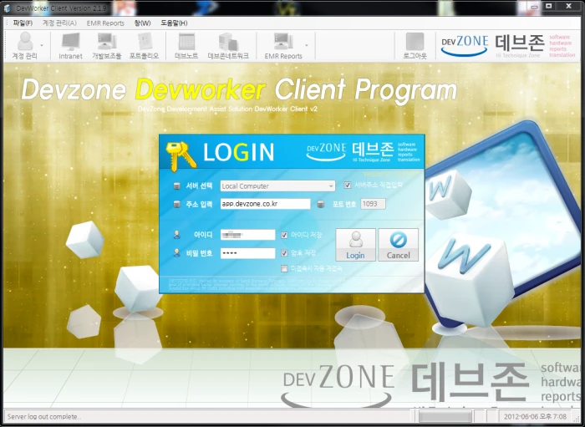Click 'Server log out complete..' status text
Image resolution: width=585 pixels, height=427 pixels.
click(44, 417)
